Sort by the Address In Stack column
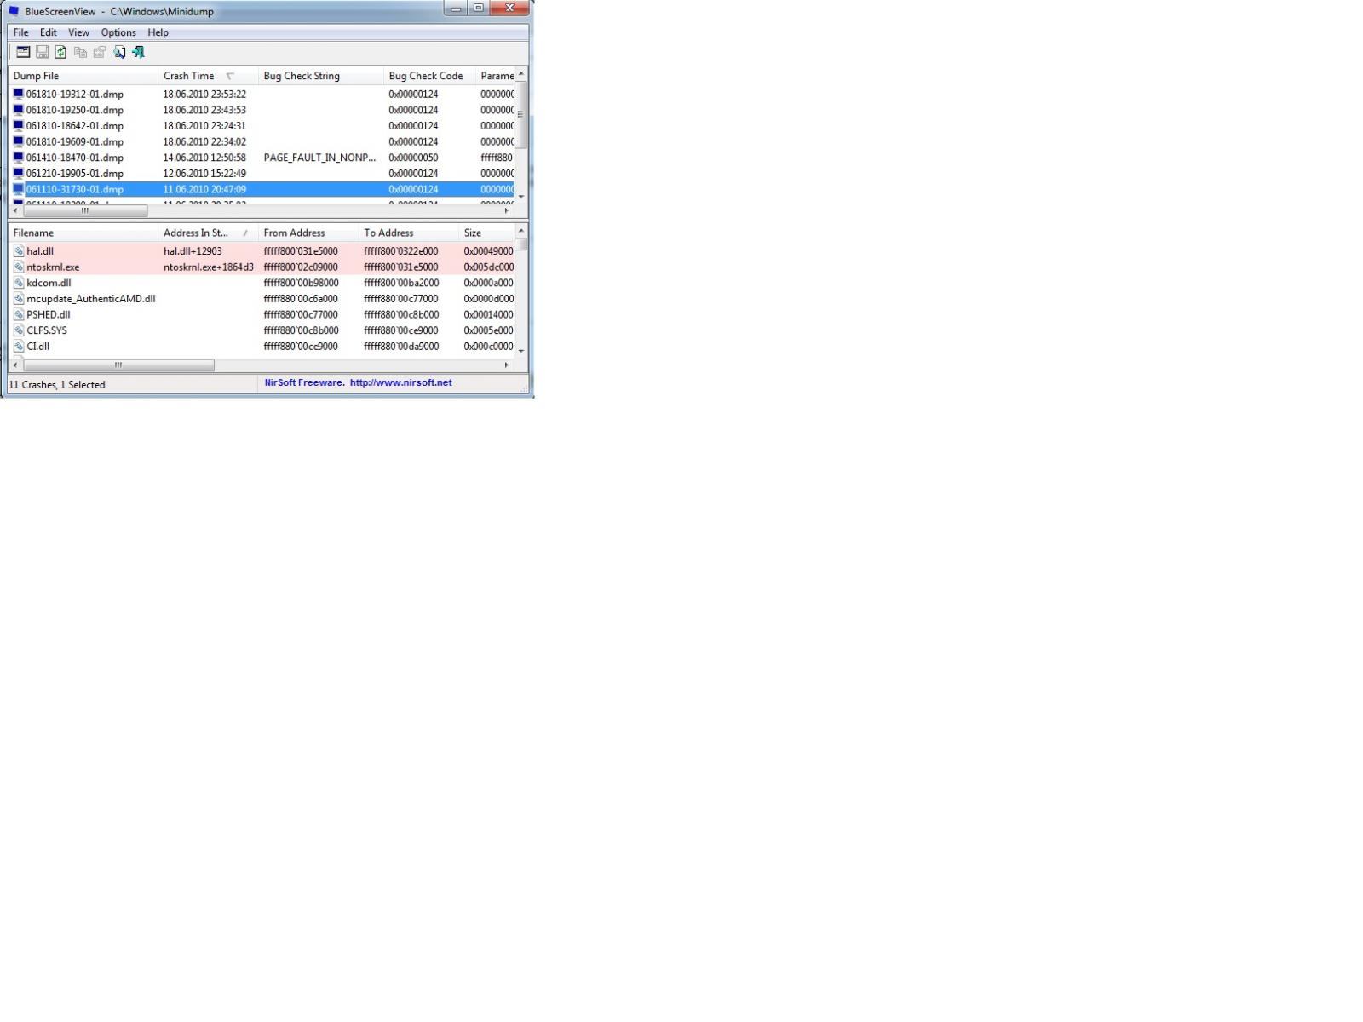Screen dimensions: 1363x1022 [x=209, y=233]
